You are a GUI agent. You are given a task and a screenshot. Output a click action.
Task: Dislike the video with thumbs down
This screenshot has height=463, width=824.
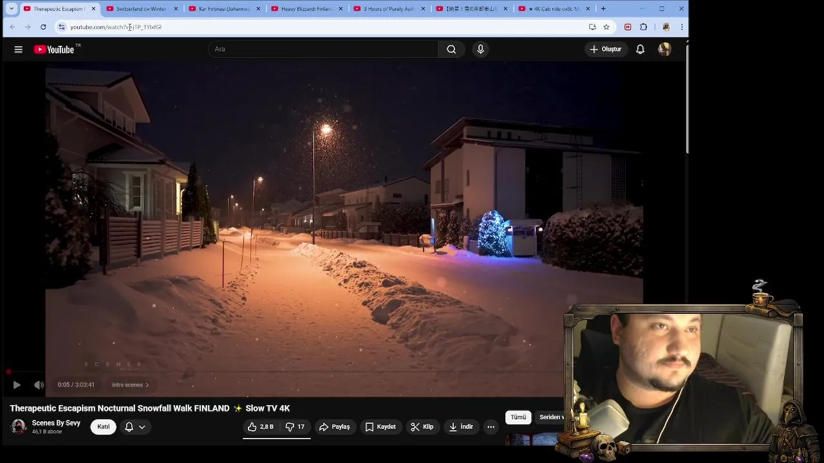pyautogui.click(x=295, y=427)
